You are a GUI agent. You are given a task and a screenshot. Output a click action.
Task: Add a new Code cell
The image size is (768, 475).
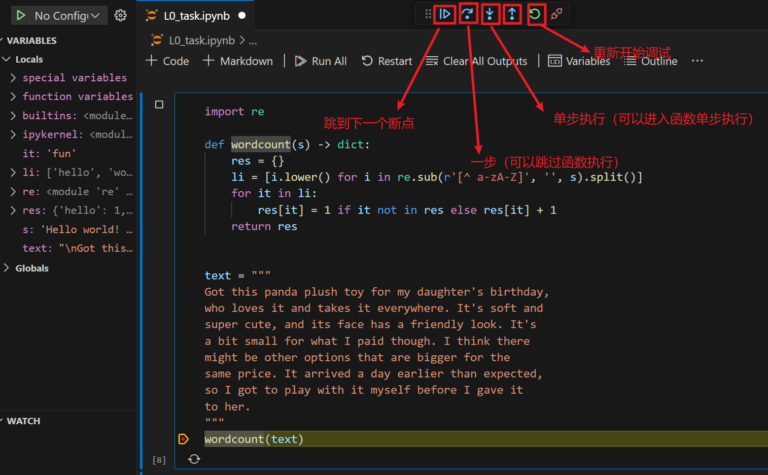[x=168, y=61]
